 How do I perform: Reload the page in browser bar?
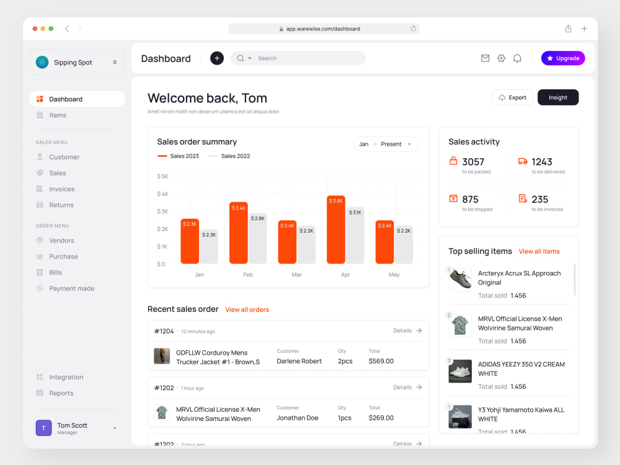pos(413,29)
